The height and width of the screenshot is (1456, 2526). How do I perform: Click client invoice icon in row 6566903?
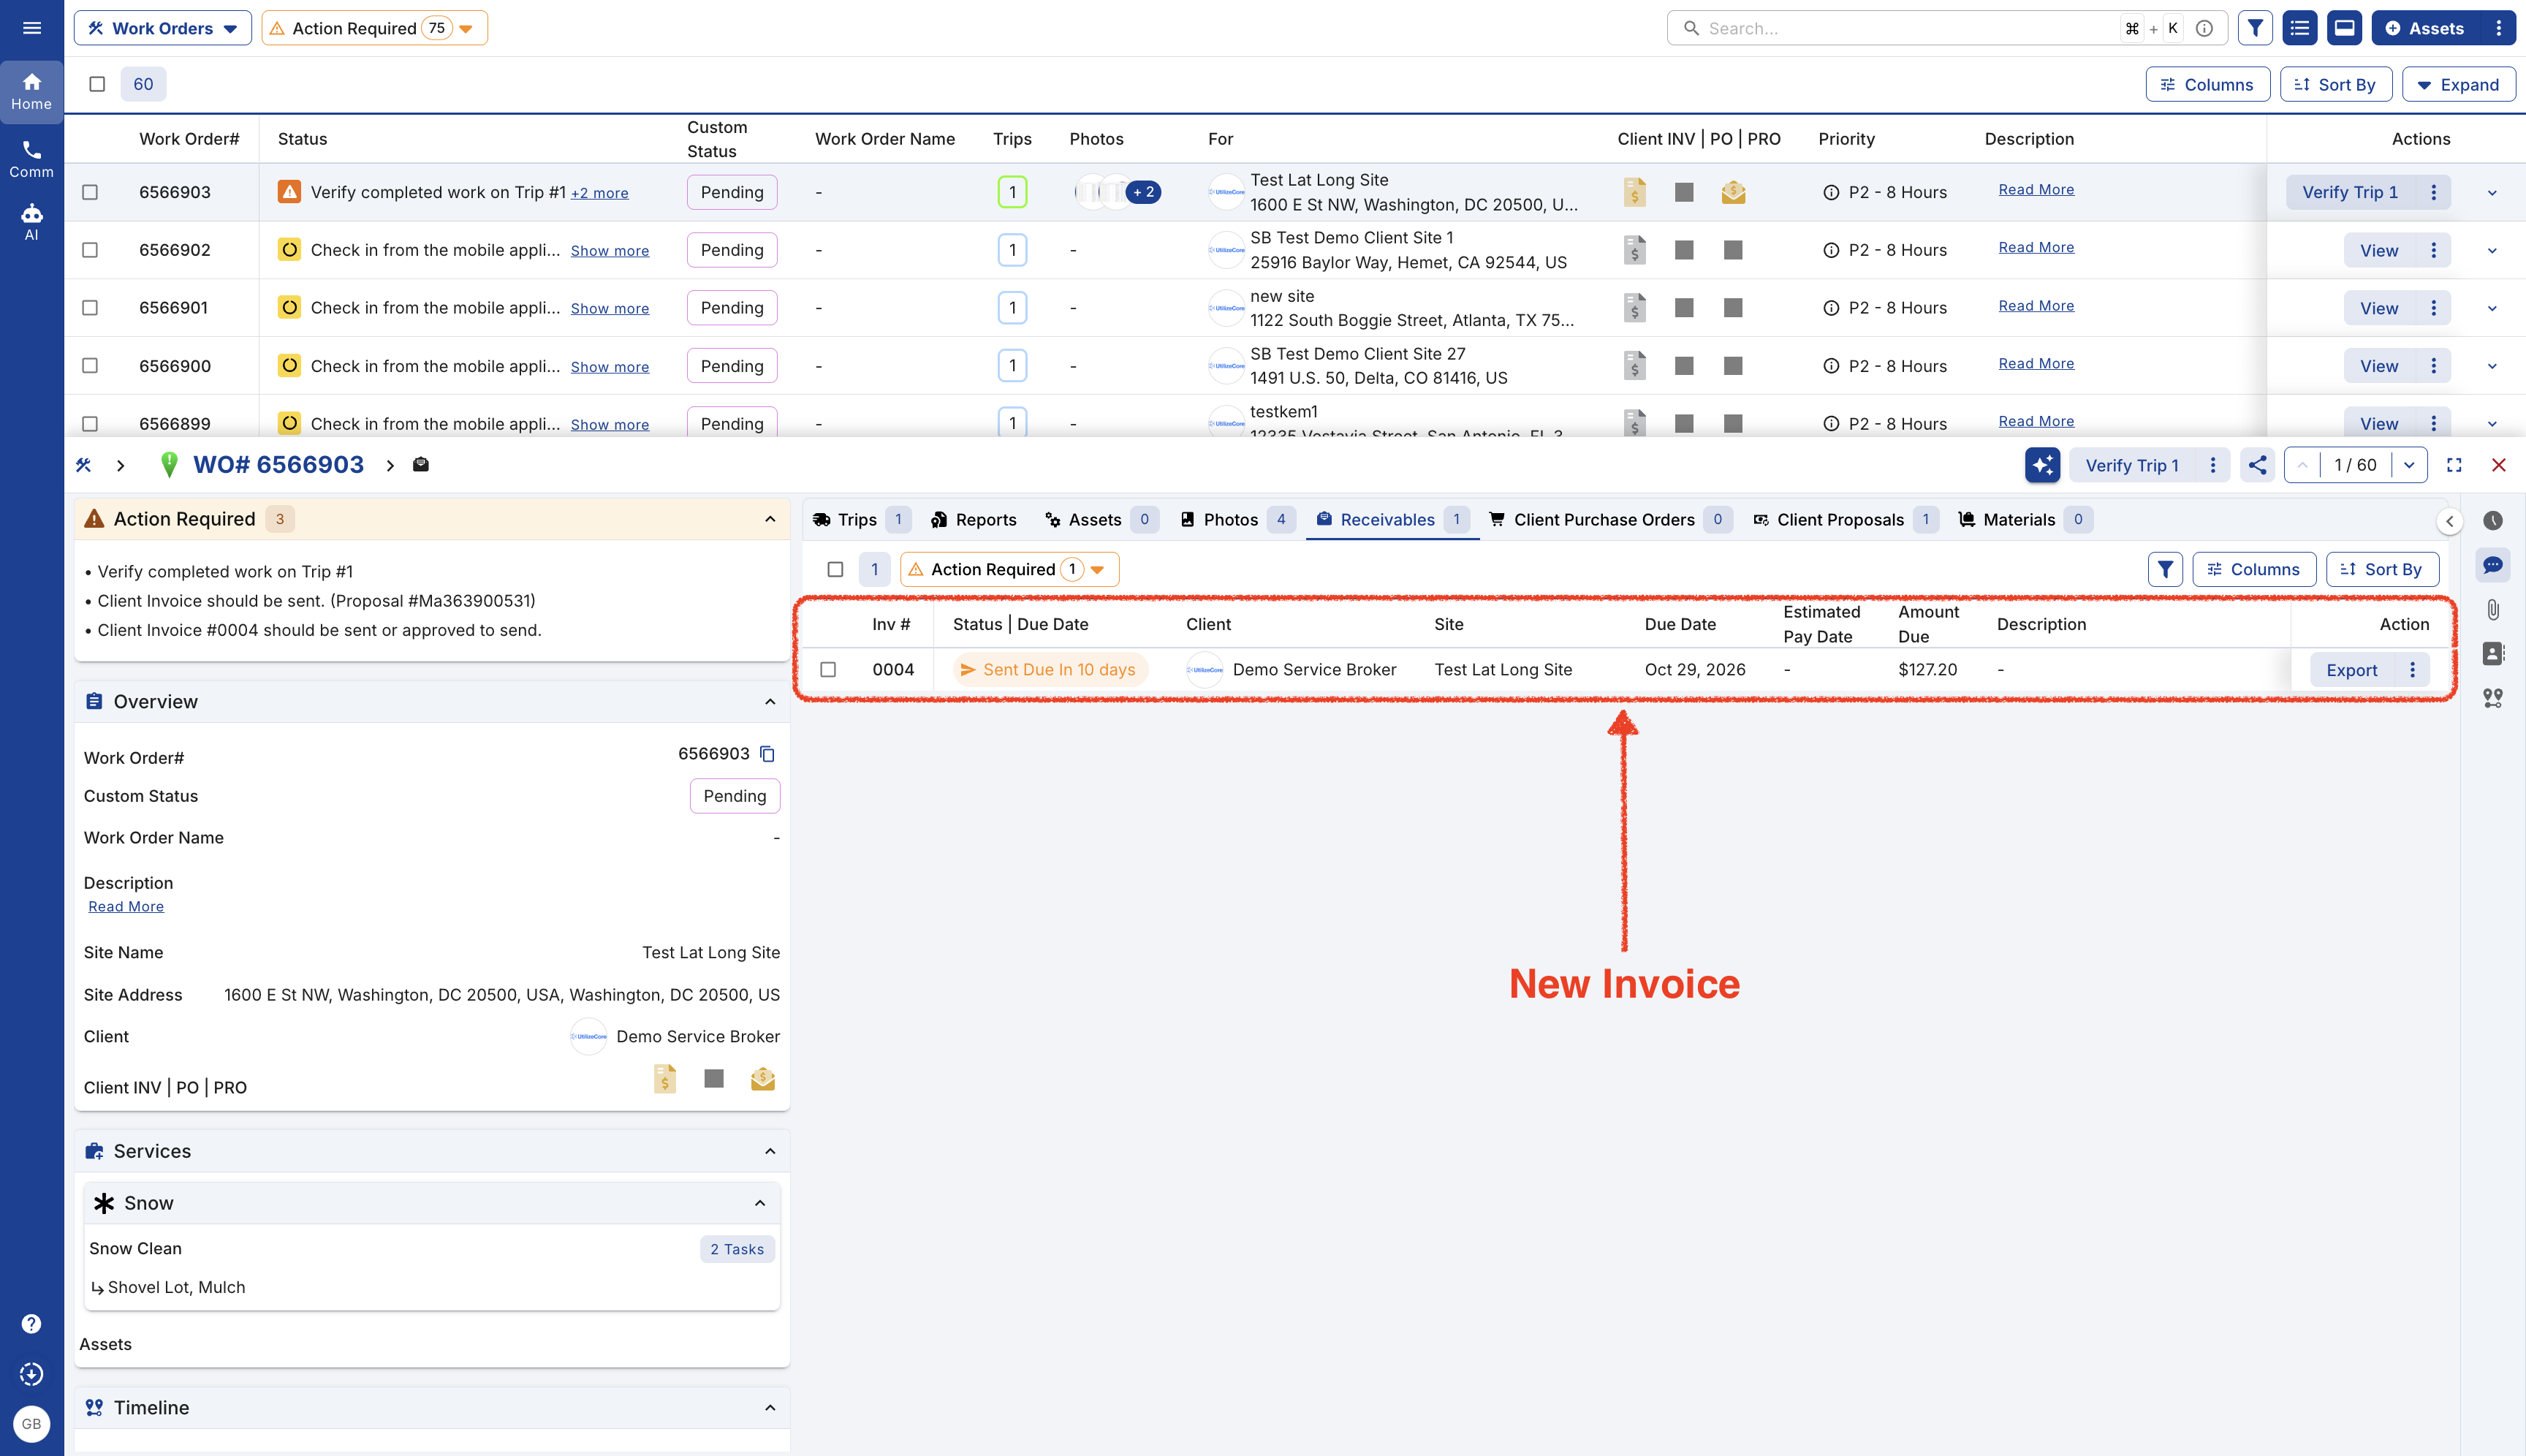(1635, 192)
